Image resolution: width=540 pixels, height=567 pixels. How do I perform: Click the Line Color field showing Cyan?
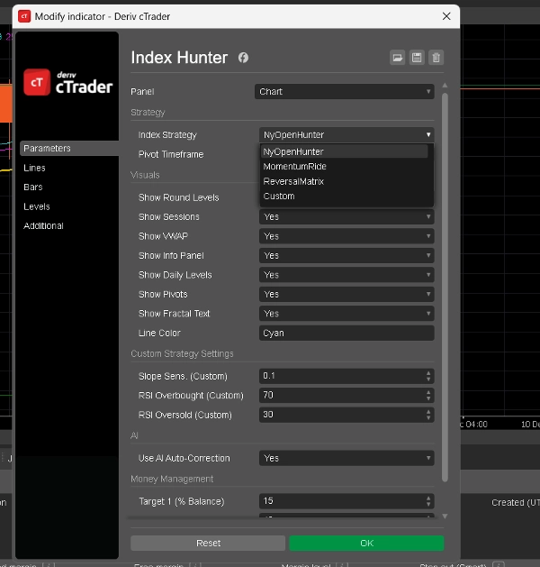point(346,333)
